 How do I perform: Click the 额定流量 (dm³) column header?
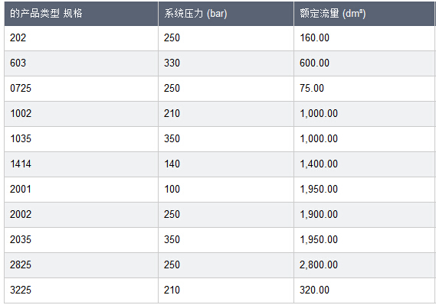(x=365, y=14)
